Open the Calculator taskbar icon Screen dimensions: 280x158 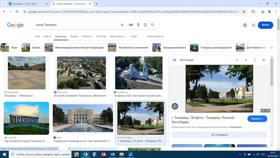94,154
